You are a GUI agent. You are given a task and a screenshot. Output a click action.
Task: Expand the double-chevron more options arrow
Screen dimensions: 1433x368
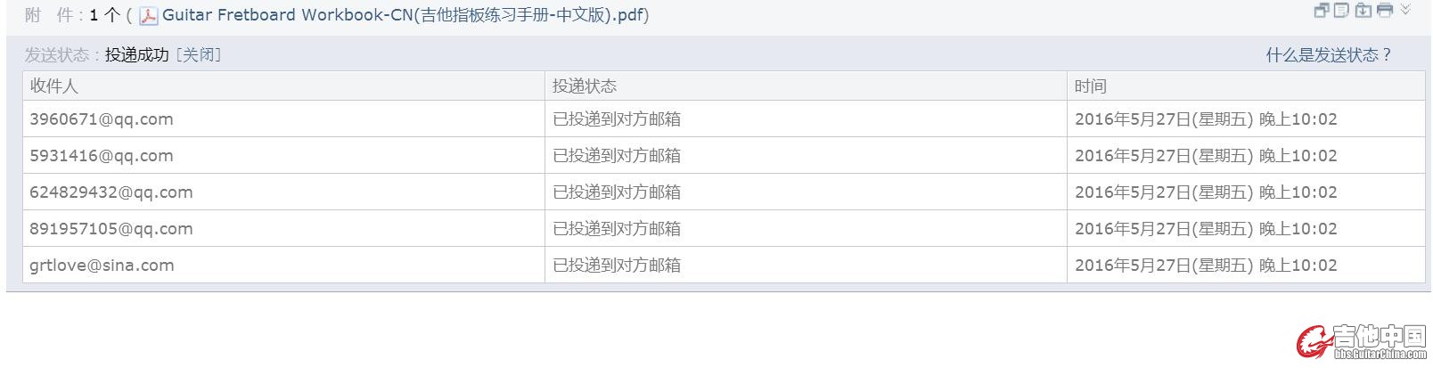1405,10
